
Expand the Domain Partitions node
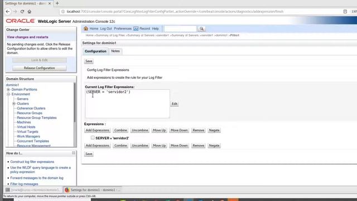point(8,89)
